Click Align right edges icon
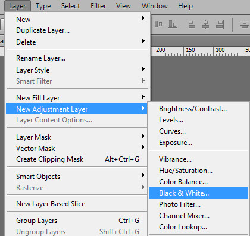Screen dimensions: 250x236 [x=220, y=24]
